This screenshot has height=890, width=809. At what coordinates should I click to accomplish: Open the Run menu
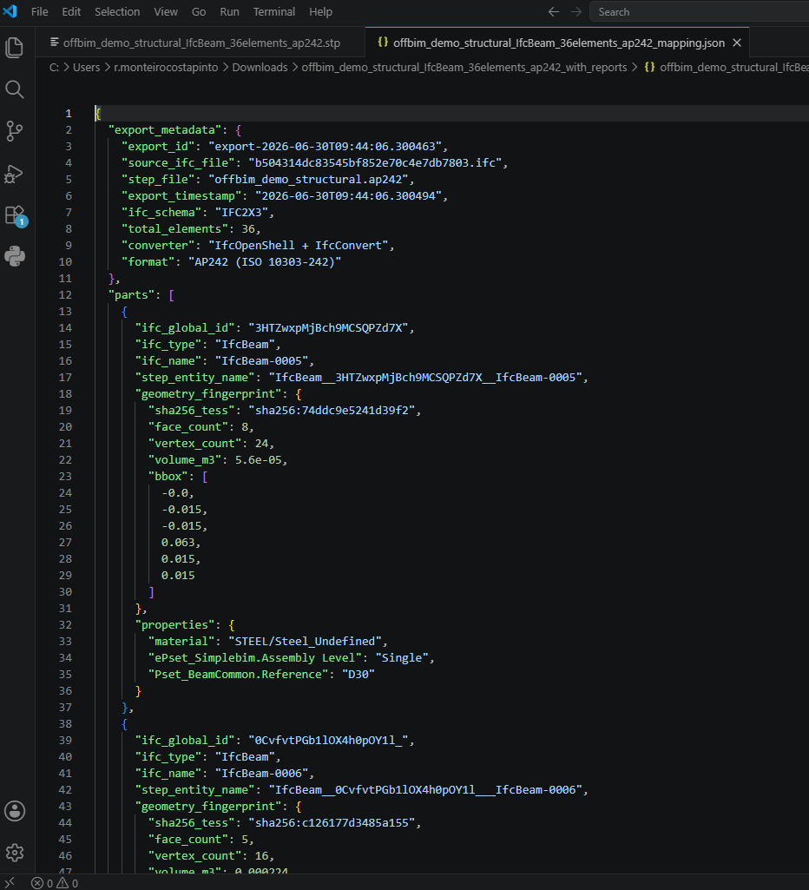[x=229, y=12]
